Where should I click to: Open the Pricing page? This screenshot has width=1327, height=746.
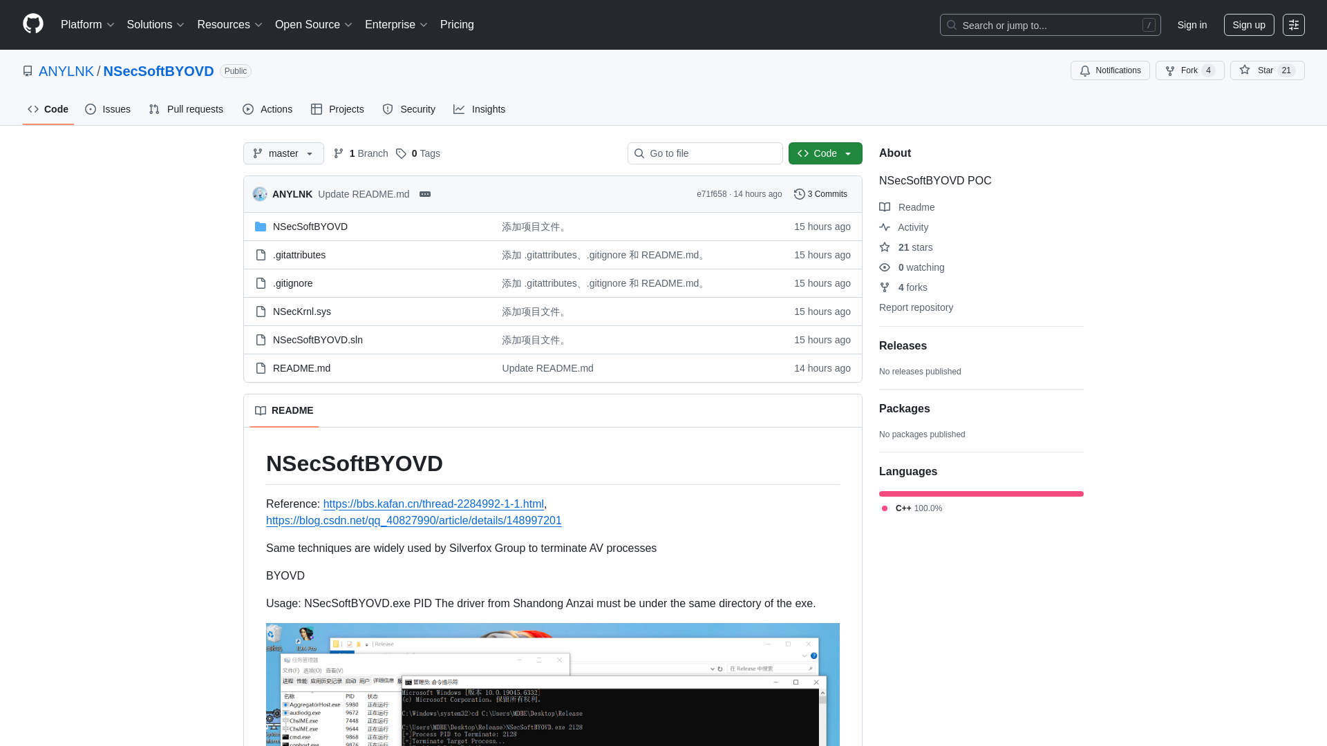pyautogui.click(x=457, y=25)
